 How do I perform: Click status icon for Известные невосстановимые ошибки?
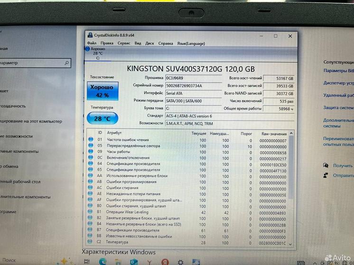[x=90, y=236]
